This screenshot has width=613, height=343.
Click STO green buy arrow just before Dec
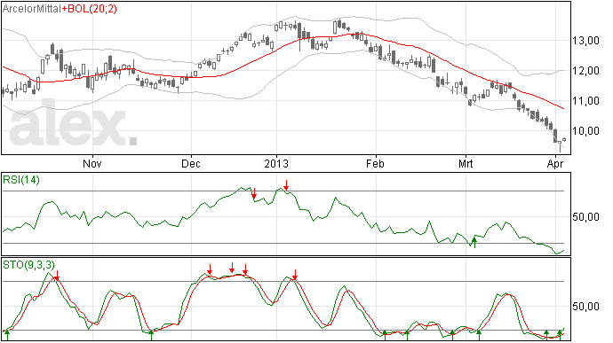click(x=152, y=335)
